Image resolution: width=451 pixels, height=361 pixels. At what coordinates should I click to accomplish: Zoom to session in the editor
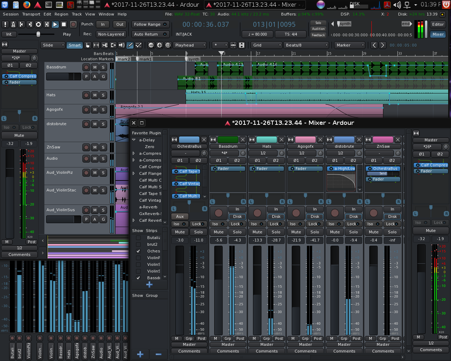tap(168, 45)
